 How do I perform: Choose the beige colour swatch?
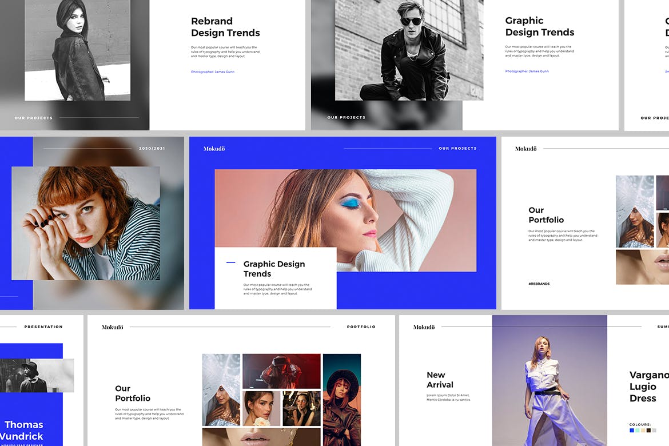[643, 430]
